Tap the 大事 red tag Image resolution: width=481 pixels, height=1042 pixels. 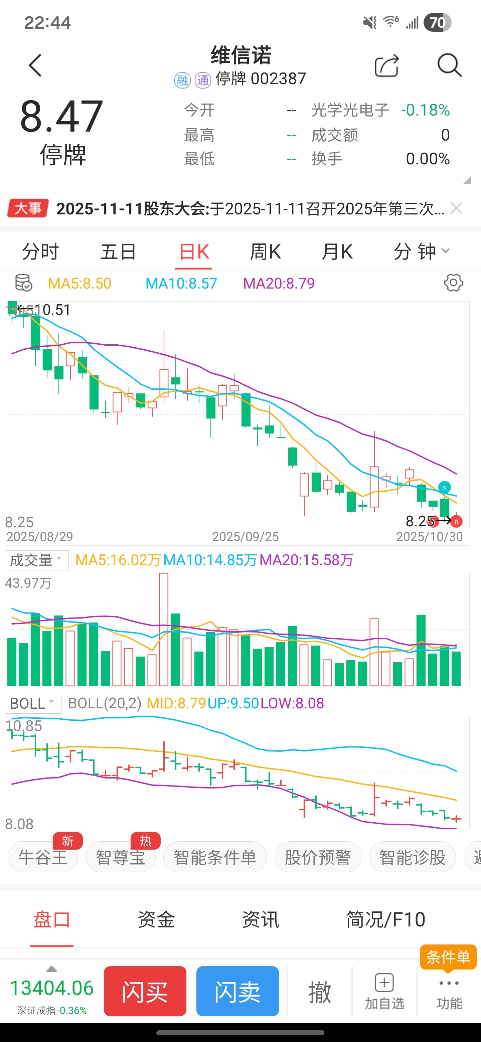tap(28, 208)
